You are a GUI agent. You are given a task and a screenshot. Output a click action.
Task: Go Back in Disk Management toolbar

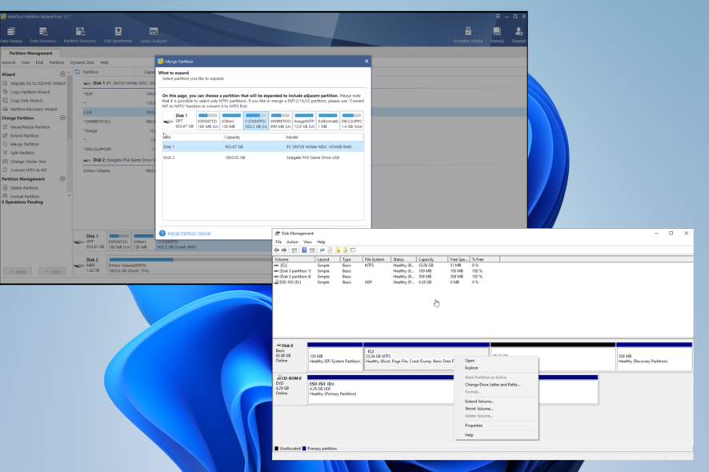(x=276, y=250)
